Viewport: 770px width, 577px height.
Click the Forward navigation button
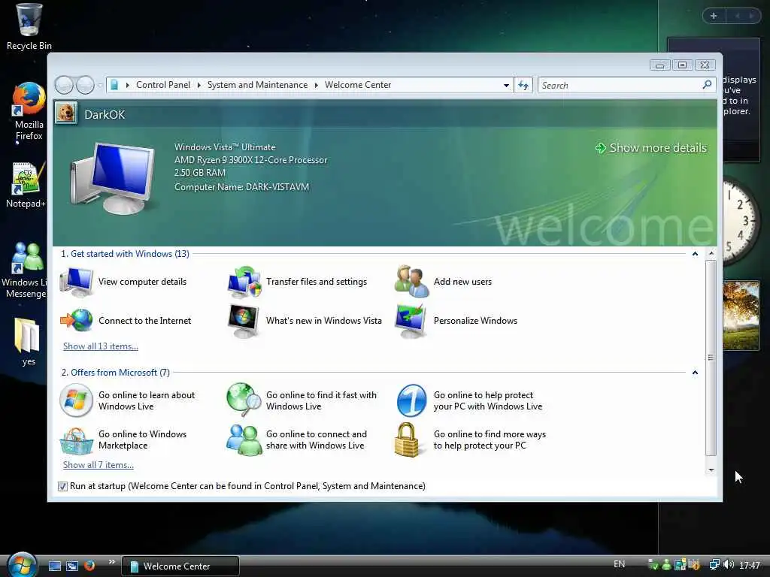[x=86, y=86]
